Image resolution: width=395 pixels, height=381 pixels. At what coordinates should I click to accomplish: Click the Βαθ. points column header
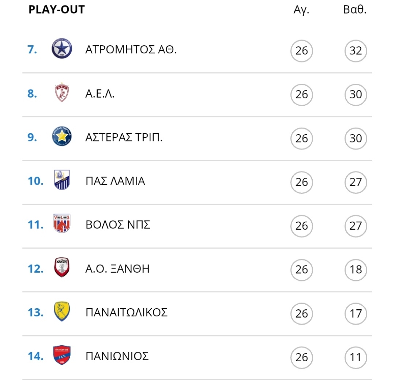click(355, 10)
